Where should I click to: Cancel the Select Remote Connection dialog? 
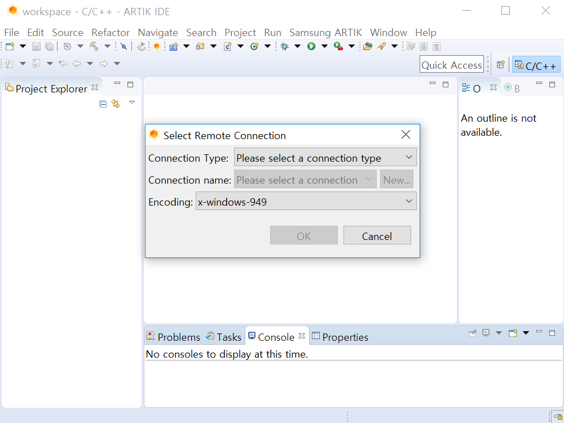377,235
